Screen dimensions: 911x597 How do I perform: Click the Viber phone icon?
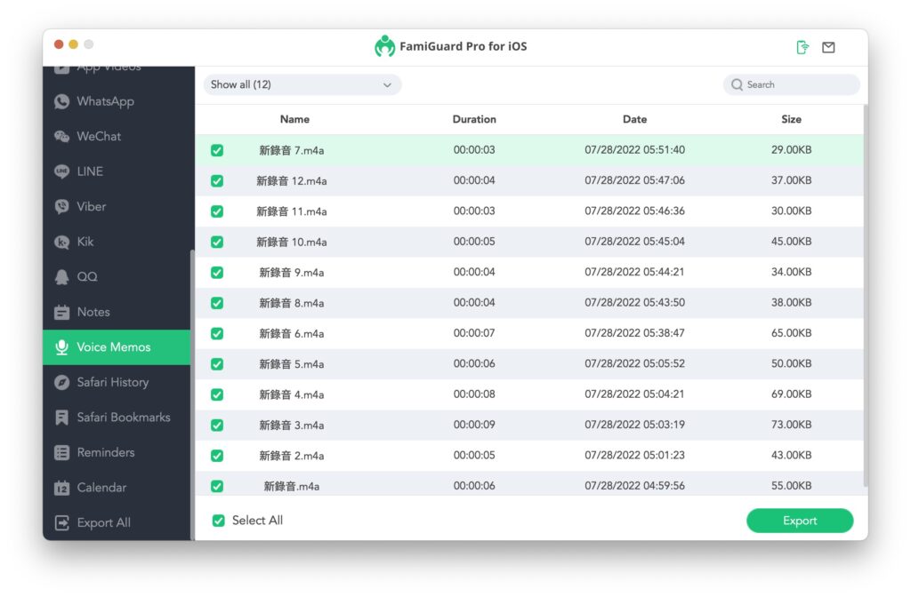(61, 206)
